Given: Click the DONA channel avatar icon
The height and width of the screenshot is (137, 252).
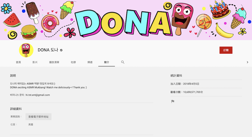Looking at the screenshot, I should pos(26,50).
